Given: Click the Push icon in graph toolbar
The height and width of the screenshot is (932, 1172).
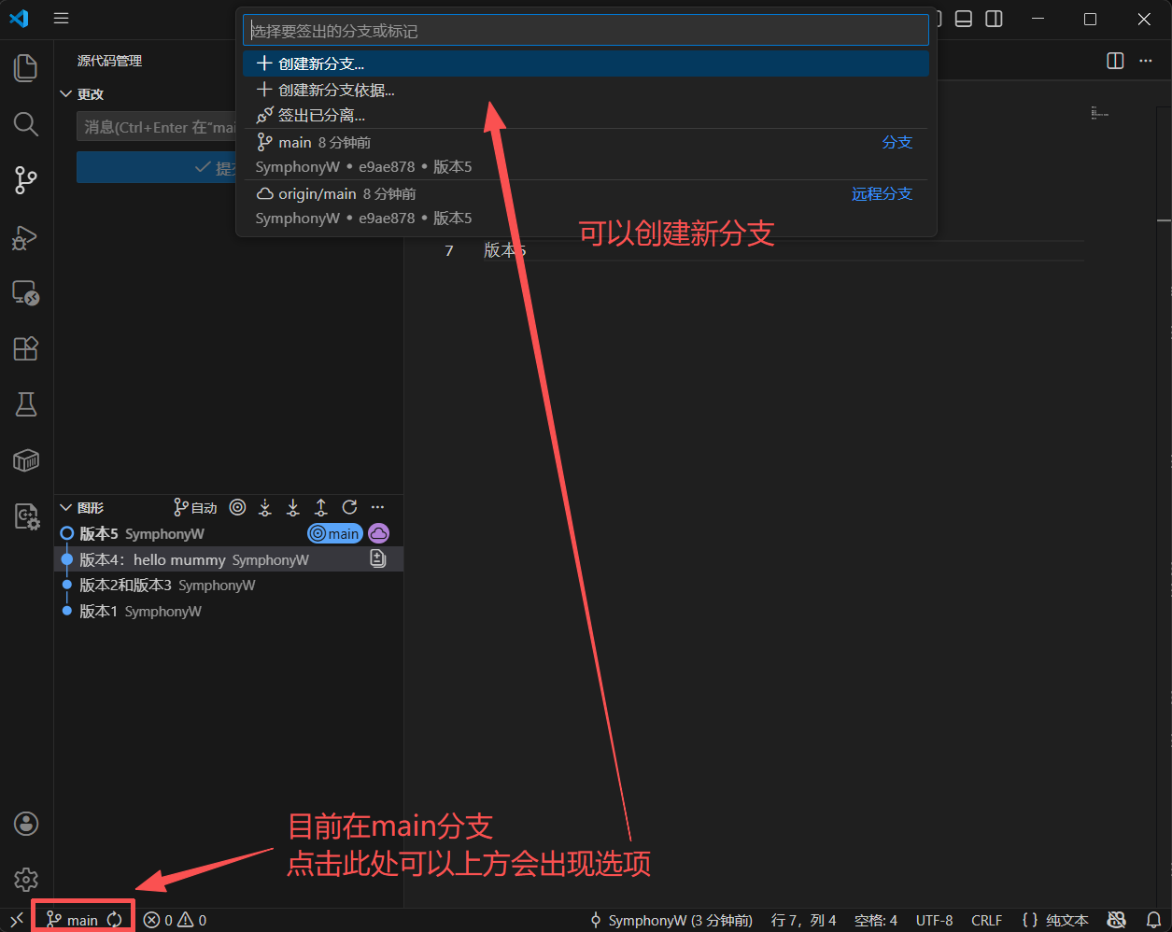Looking at the screenshot, I should 321,507.
